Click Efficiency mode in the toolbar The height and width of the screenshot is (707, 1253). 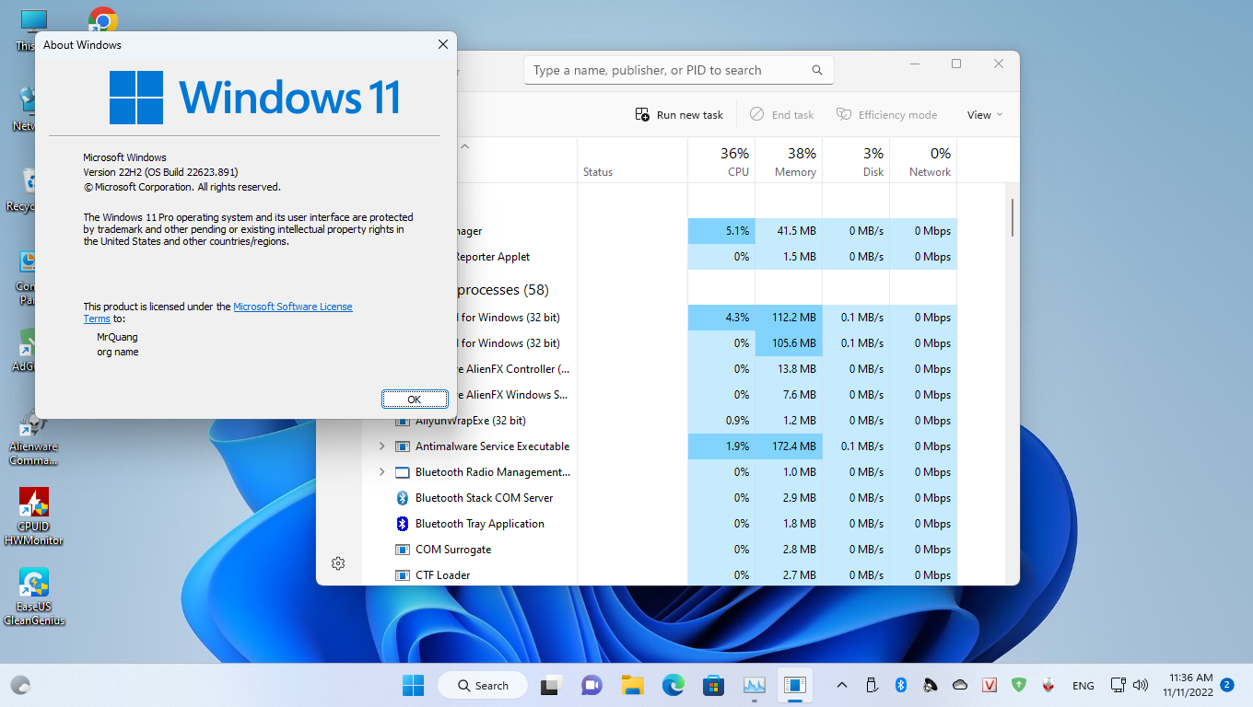886,115
